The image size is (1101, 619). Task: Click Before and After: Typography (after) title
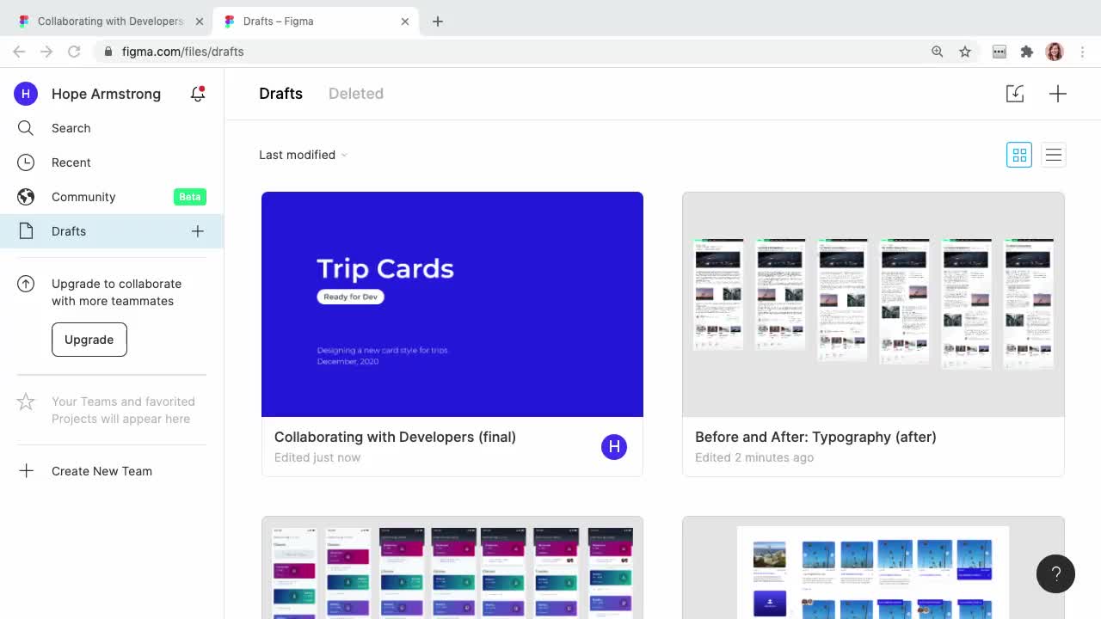tap(815, 437)
